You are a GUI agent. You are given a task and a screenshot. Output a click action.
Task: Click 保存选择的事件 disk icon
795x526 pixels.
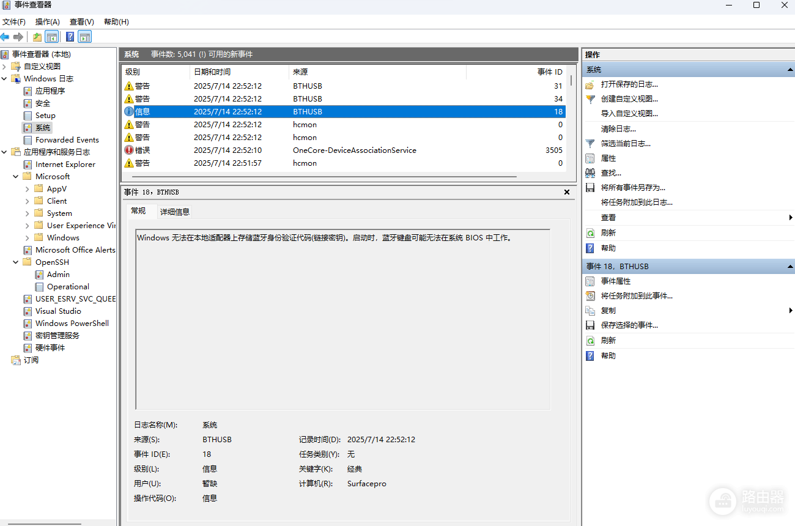590,325
